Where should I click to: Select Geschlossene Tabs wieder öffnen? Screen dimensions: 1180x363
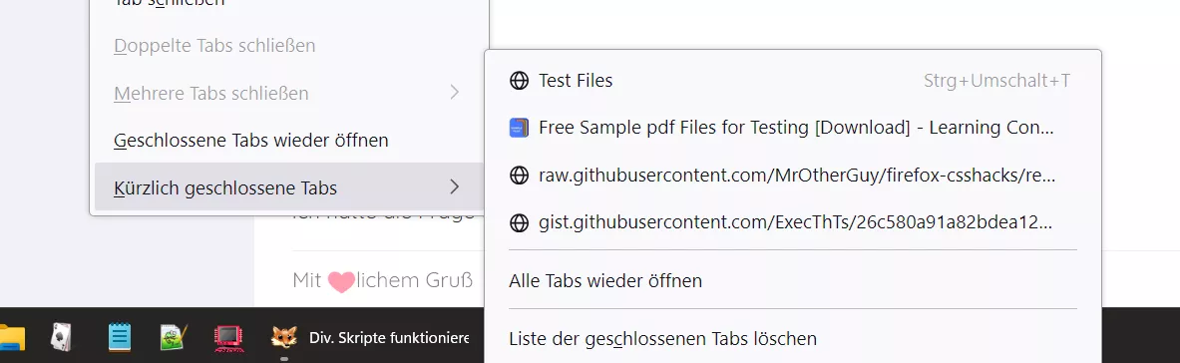pyautogui.click(x=289, y=140)
